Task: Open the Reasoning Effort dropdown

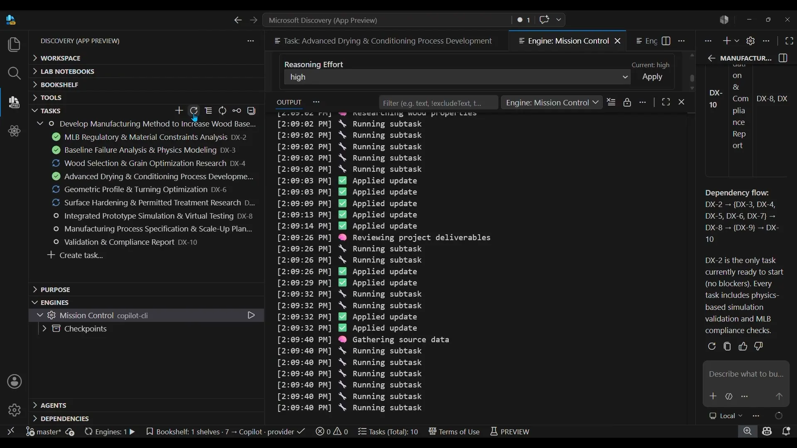Action: pyautogui.click(x=457, y=77)
